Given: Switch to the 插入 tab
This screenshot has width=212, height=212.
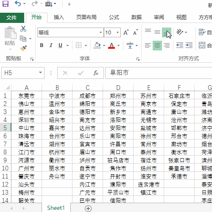Looking at the screenshot, I should [59, 17].
